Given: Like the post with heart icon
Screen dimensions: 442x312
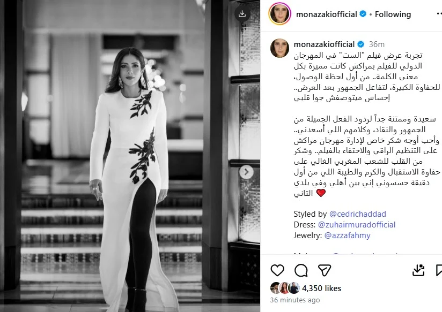Looking at the screenshot, I should [277, 270].
